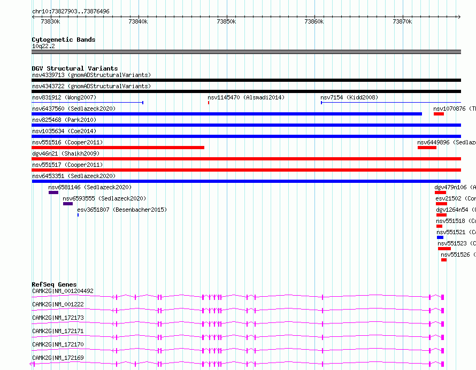The width and height of the screenshot is (476, 370).
Task: Select the dgv1264n54 red variant bar
Action: (441, 215)
